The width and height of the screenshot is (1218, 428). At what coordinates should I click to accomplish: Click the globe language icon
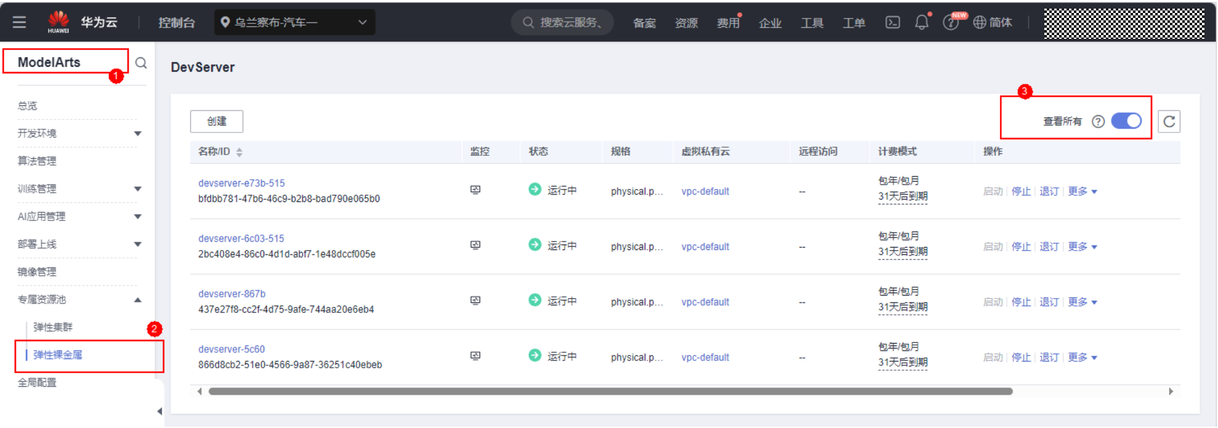coord(980,22)
